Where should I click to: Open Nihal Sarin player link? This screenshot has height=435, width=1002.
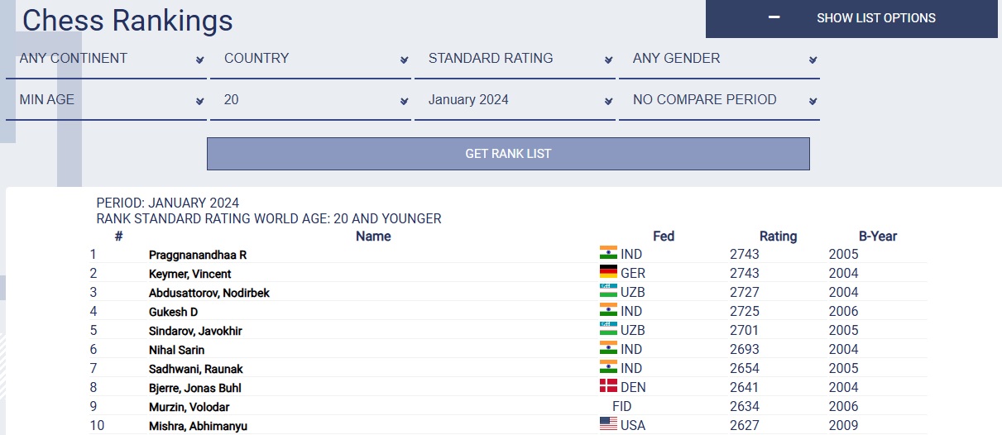point(176,350)
